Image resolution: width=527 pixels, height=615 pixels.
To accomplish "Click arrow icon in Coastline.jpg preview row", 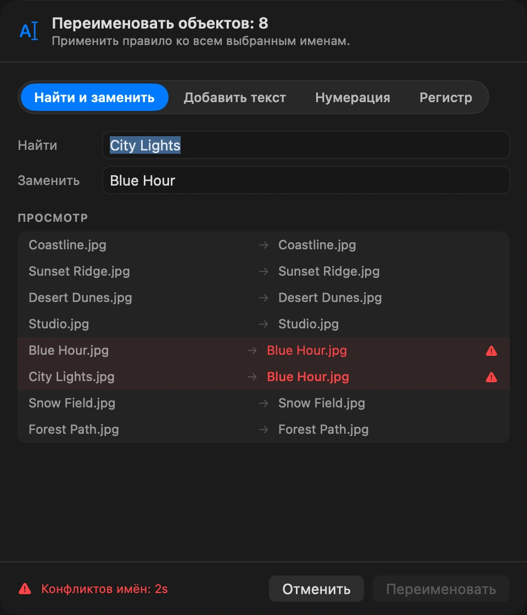I will (x=263, y=245).
